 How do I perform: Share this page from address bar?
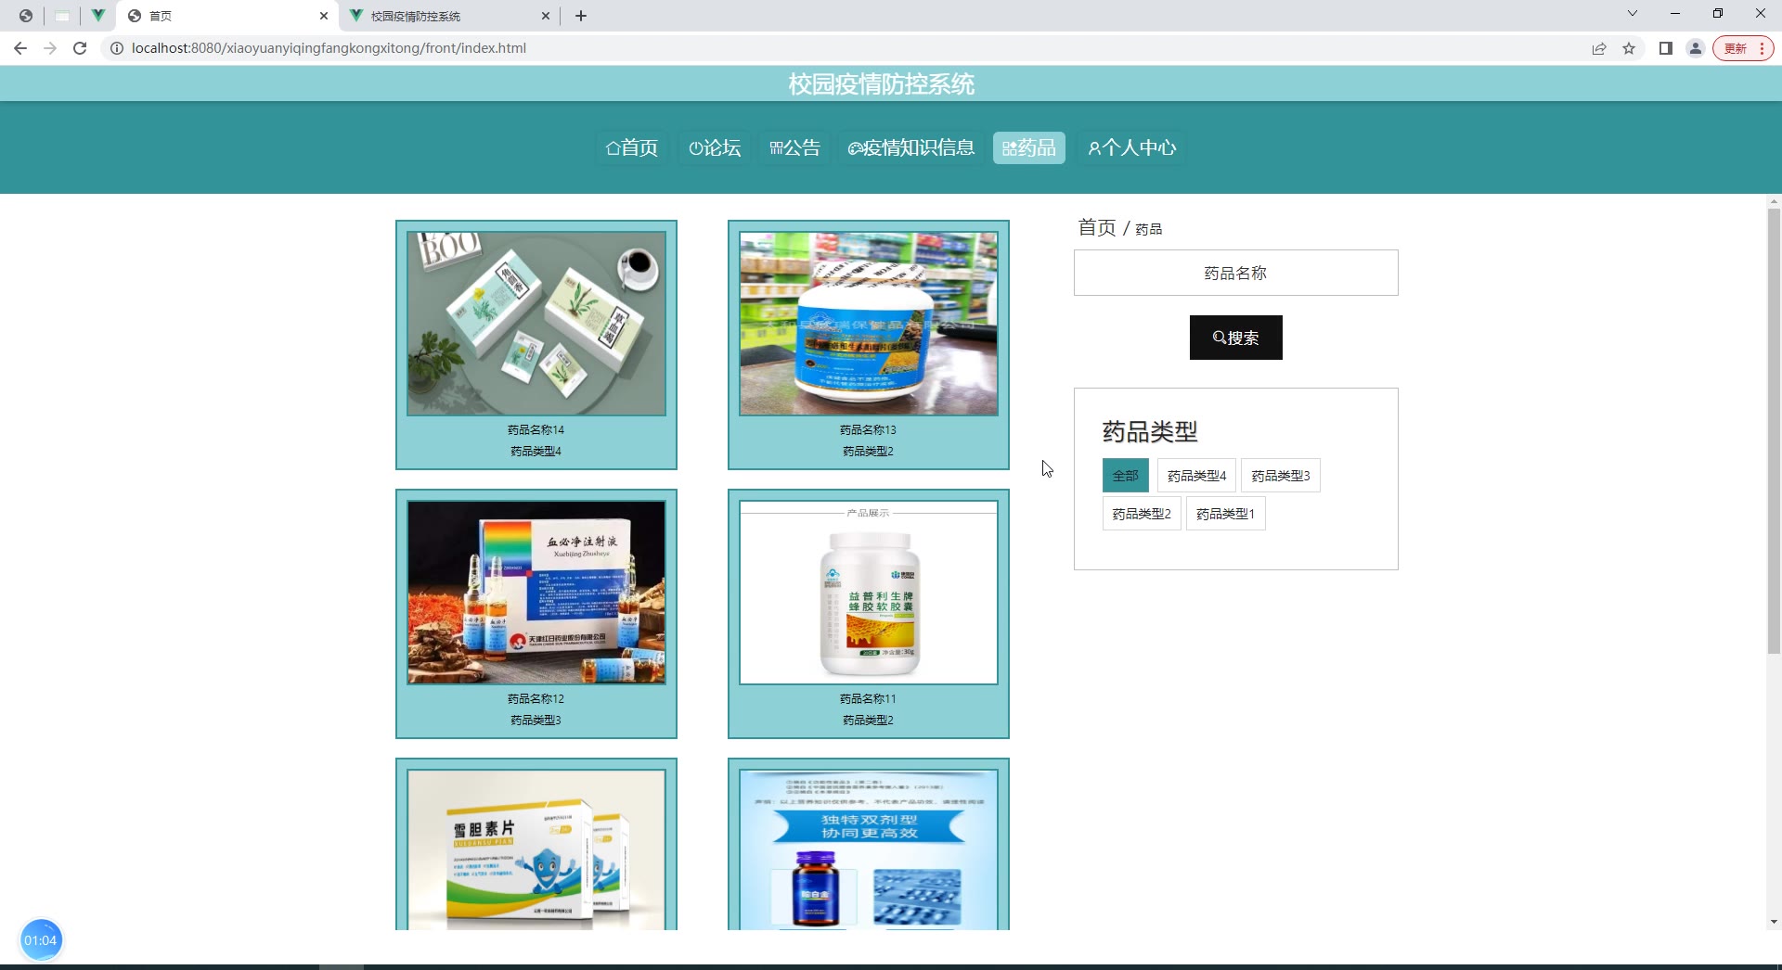tap(1599, 48)
